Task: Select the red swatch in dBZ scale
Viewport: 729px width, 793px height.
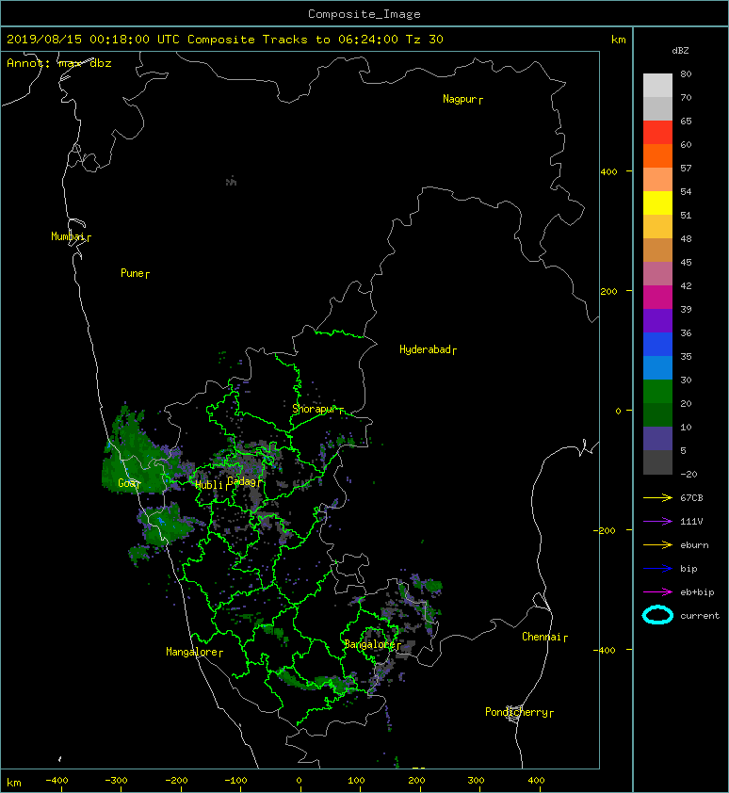Action: tap(657, 132)
